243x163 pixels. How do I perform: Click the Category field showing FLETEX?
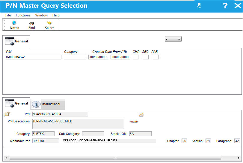(x=43, y=134)
